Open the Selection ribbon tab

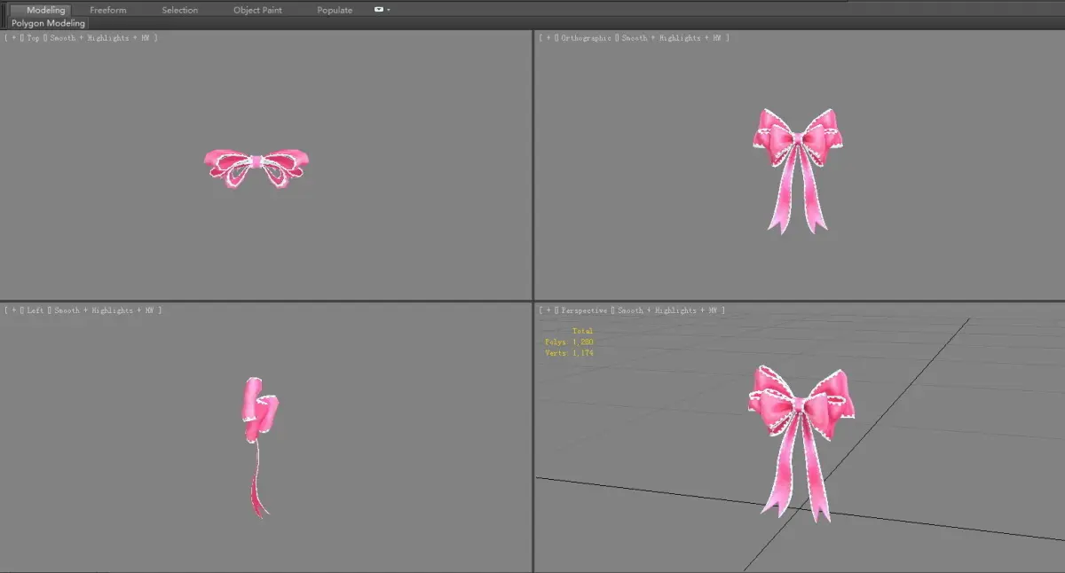tap(180, 10)
